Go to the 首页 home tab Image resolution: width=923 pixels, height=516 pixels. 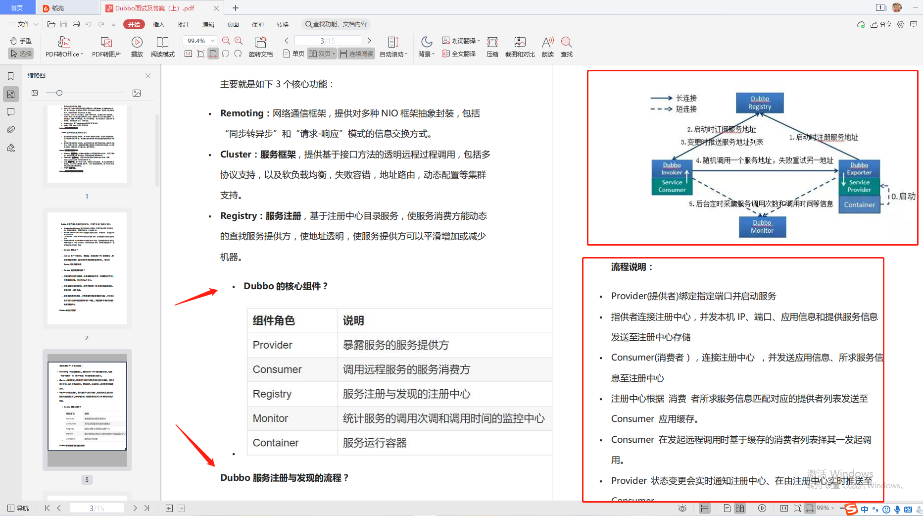tap(17, 8)
